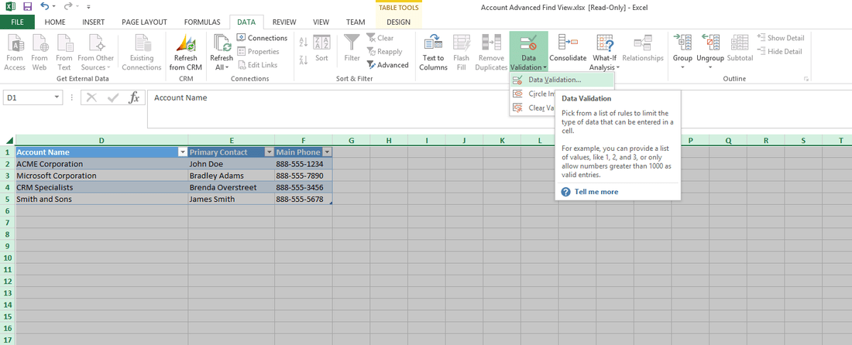This screenshot has width=852, height=345.
Task: Select Data Validation... menu entry
Action: pyautogui.click(x=562, y=80)
